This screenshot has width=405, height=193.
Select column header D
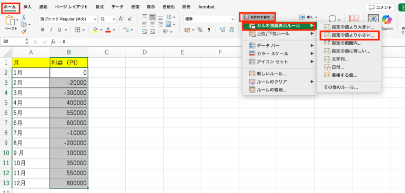(145, 53)
